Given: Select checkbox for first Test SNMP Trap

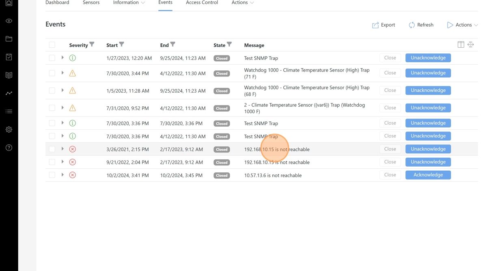Looking at the screenshot, I should (x=52, y=58).
